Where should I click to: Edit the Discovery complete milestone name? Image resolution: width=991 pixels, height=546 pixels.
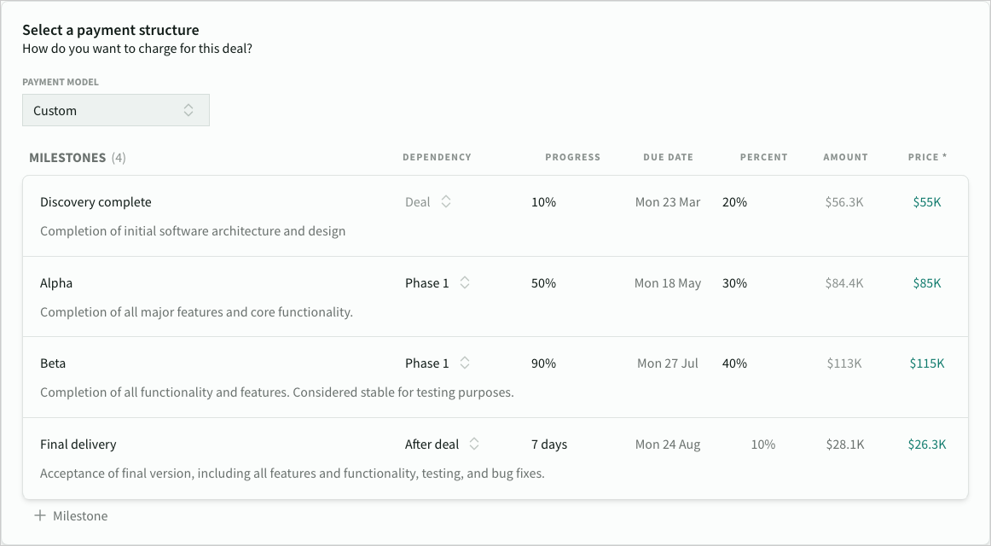96,202
